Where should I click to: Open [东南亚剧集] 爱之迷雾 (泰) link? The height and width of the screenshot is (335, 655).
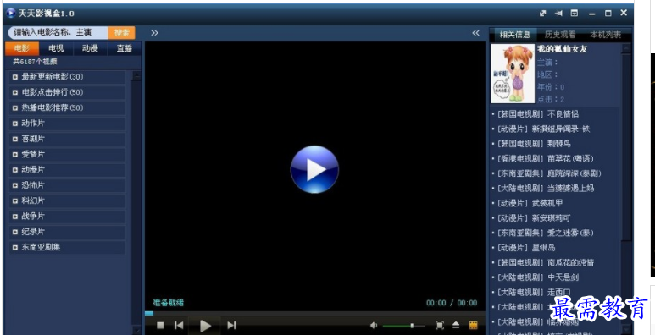point(545,233)
